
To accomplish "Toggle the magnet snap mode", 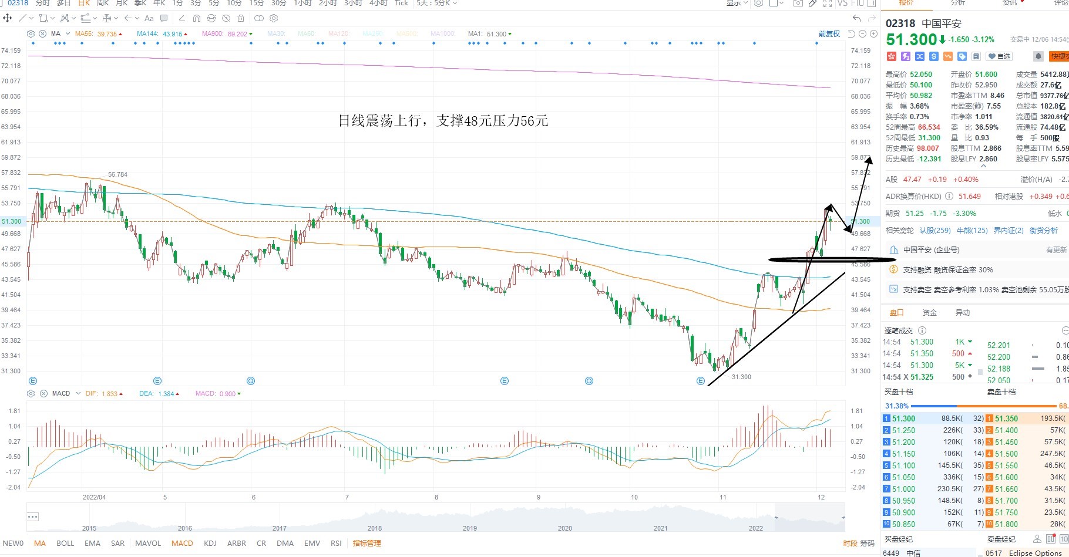I will (197, 18).
